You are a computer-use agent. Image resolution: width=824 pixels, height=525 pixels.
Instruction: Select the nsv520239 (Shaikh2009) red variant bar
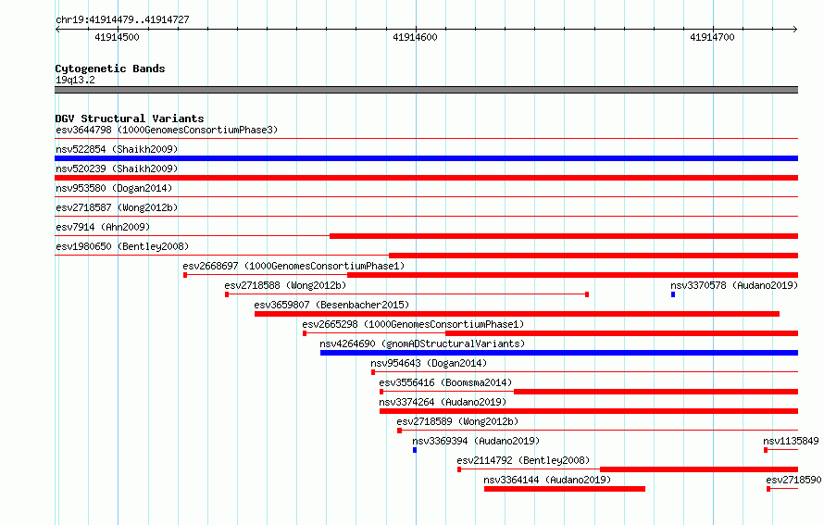click(x=426, y=178)
